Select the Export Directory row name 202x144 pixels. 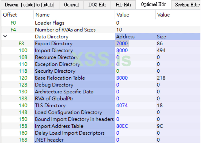click(54, 43)
